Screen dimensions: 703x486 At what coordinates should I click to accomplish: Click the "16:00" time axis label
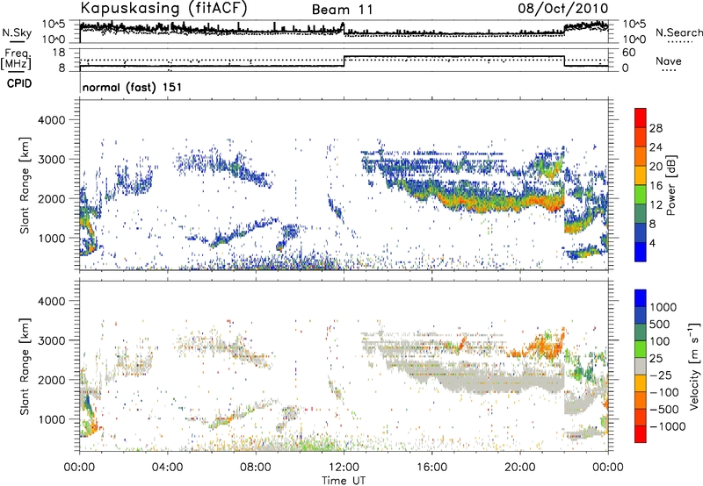tap(431, 468)
